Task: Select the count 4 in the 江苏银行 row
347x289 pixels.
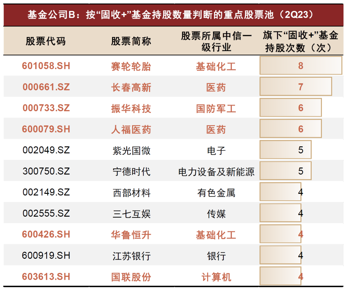Action: (300, 255)
